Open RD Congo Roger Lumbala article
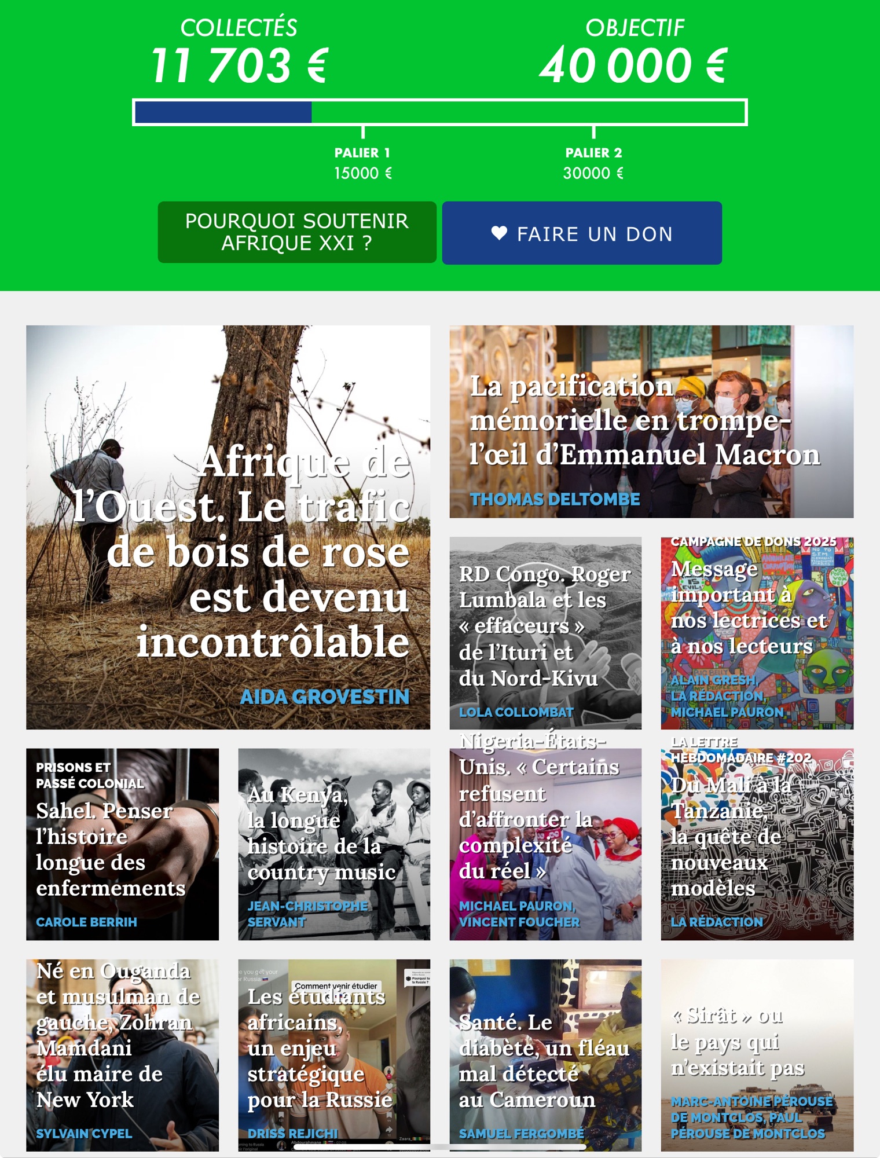This screenshot has width=880, height=1158. (x=545, y=633)
